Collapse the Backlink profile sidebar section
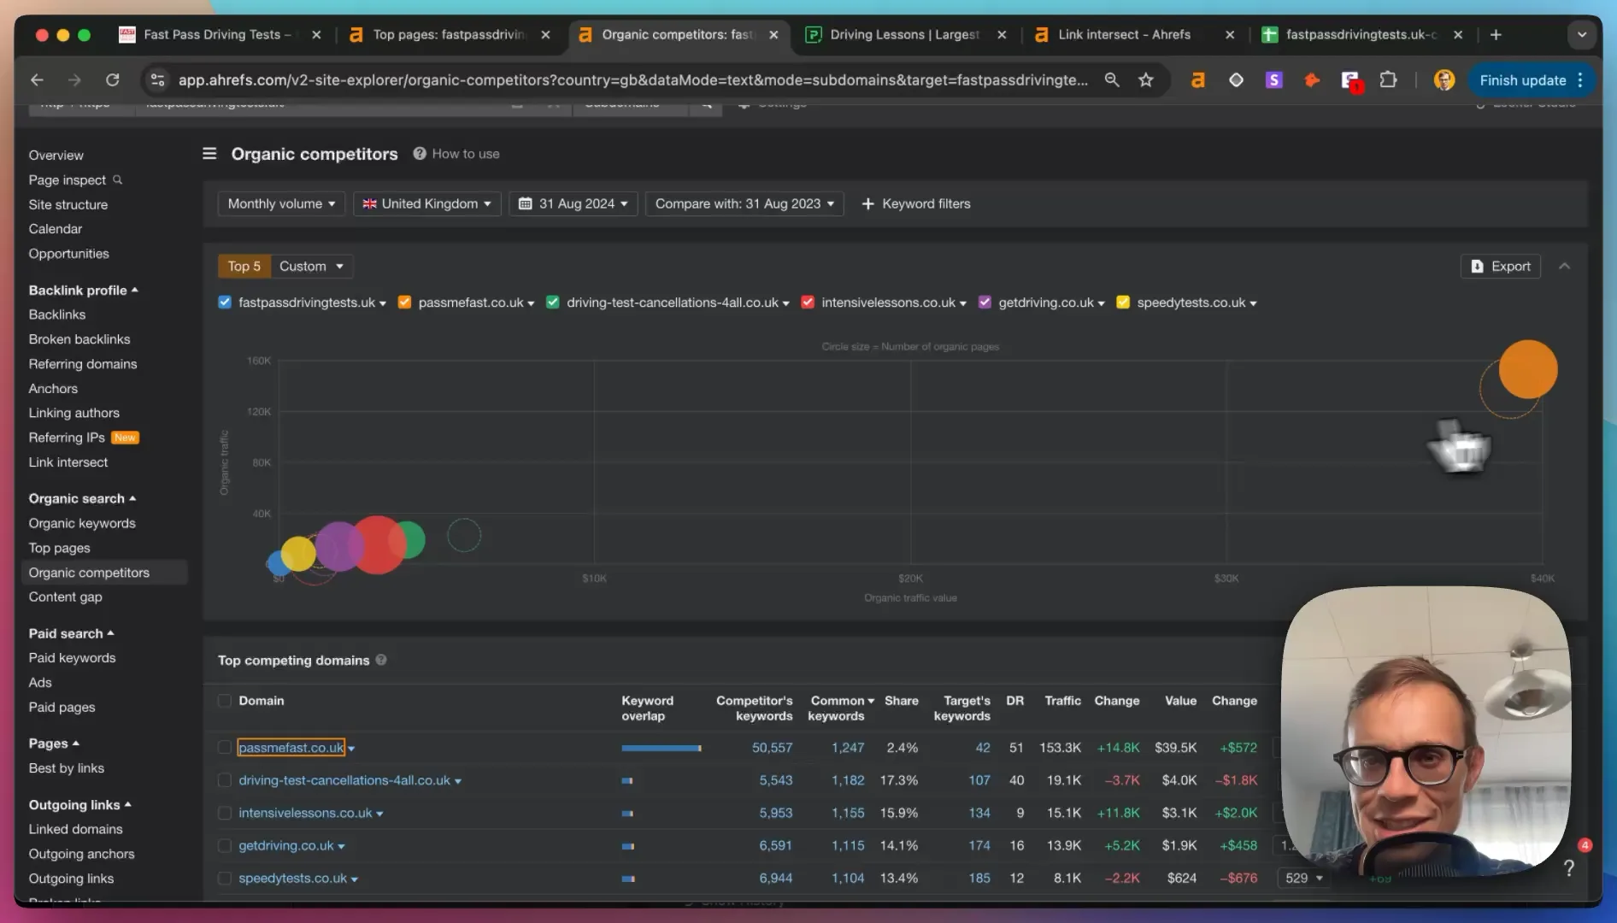1617x923 pixels. click(83, 290)
